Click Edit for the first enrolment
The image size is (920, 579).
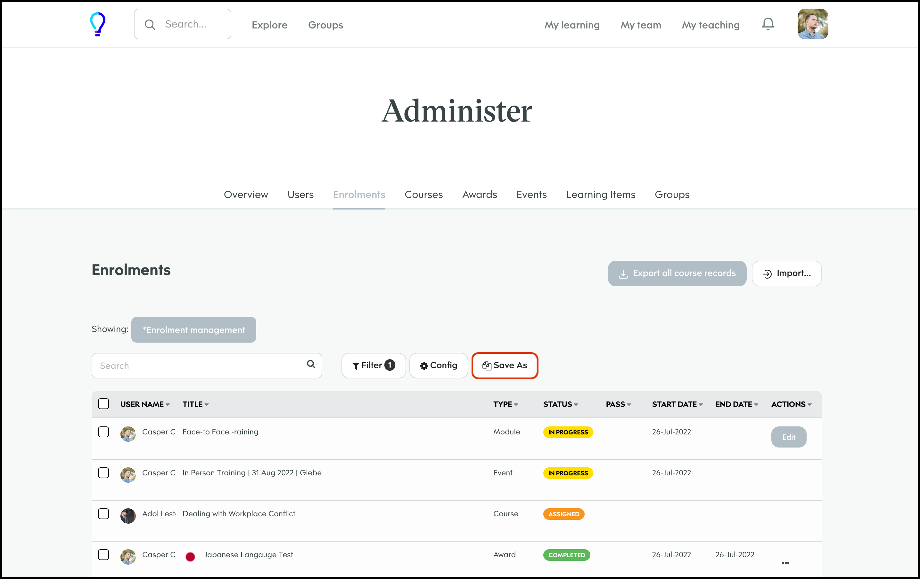(x=788, y=437)
